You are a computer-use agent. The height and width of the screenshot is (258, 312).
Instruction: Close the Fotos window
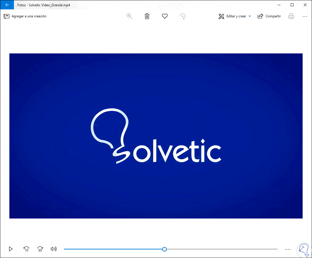click(x=305, y=5)
